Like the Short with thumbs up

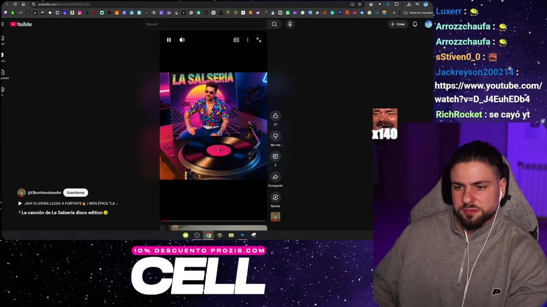(x=276, y=116)
